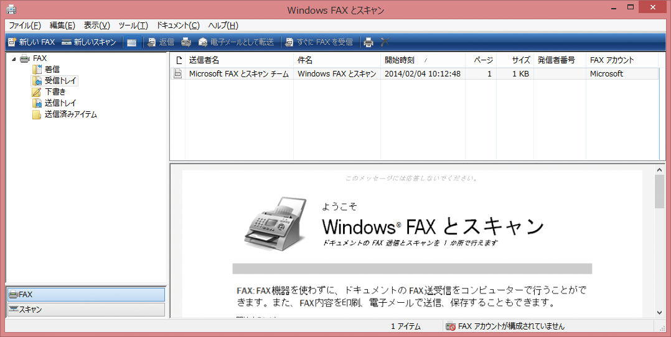
Task: Open the 下書き drafts folder
Action: tap(55, 92)
